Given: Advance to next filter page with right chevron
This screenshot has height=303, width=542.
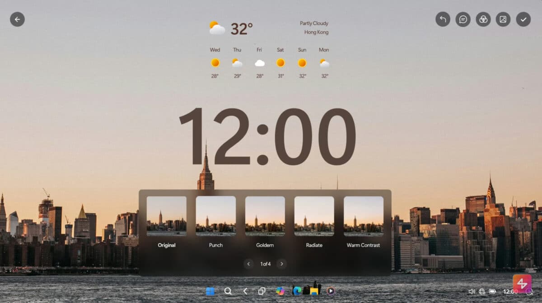Looking at the screenshot, I should (x=281, y=264).
